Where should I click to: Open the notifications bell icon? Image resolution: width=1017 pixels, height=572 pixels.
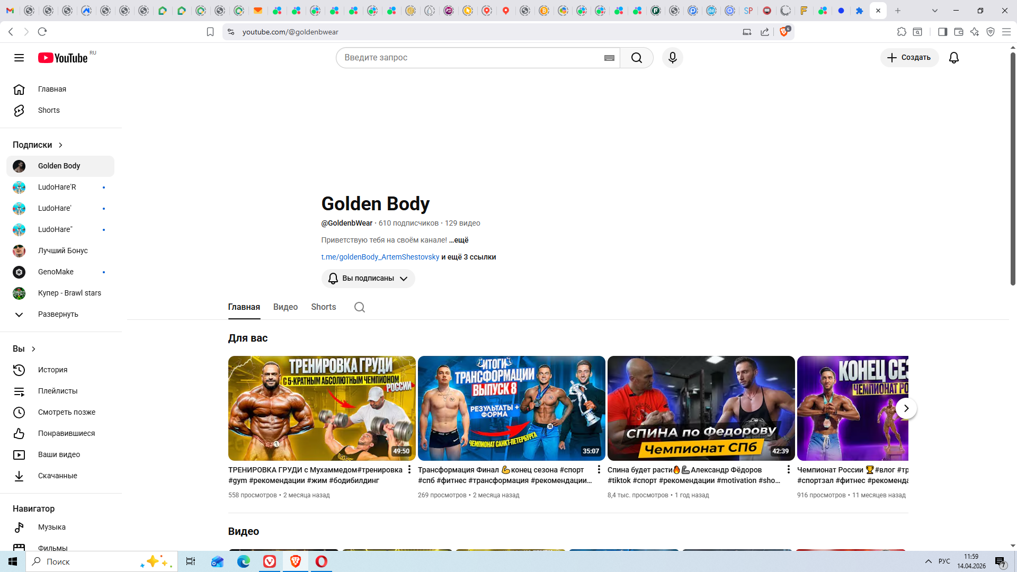[953, 58]
